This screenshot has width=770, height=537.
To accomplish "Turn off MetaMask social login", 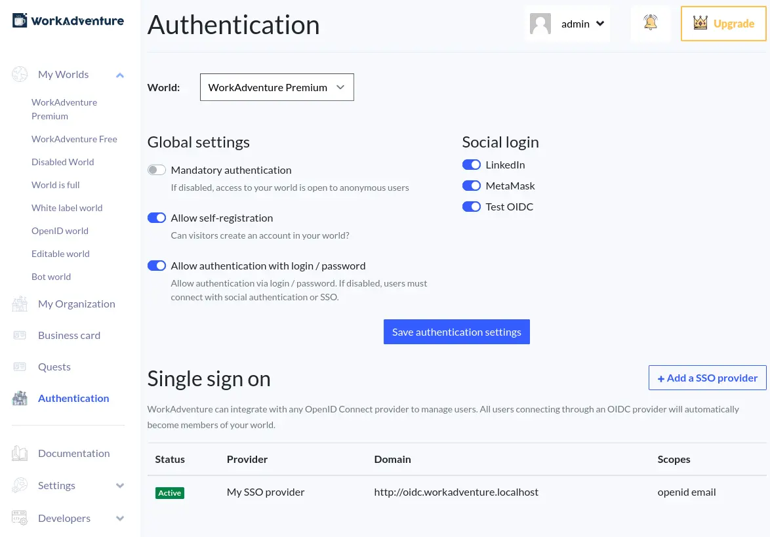I will pyautogui.click(x=472, y=186).
